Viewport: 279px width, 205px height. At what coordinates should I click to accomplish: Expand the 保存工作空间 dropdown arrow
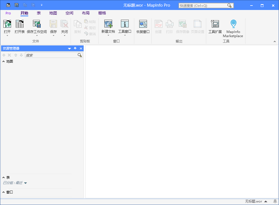pos(37,36)
